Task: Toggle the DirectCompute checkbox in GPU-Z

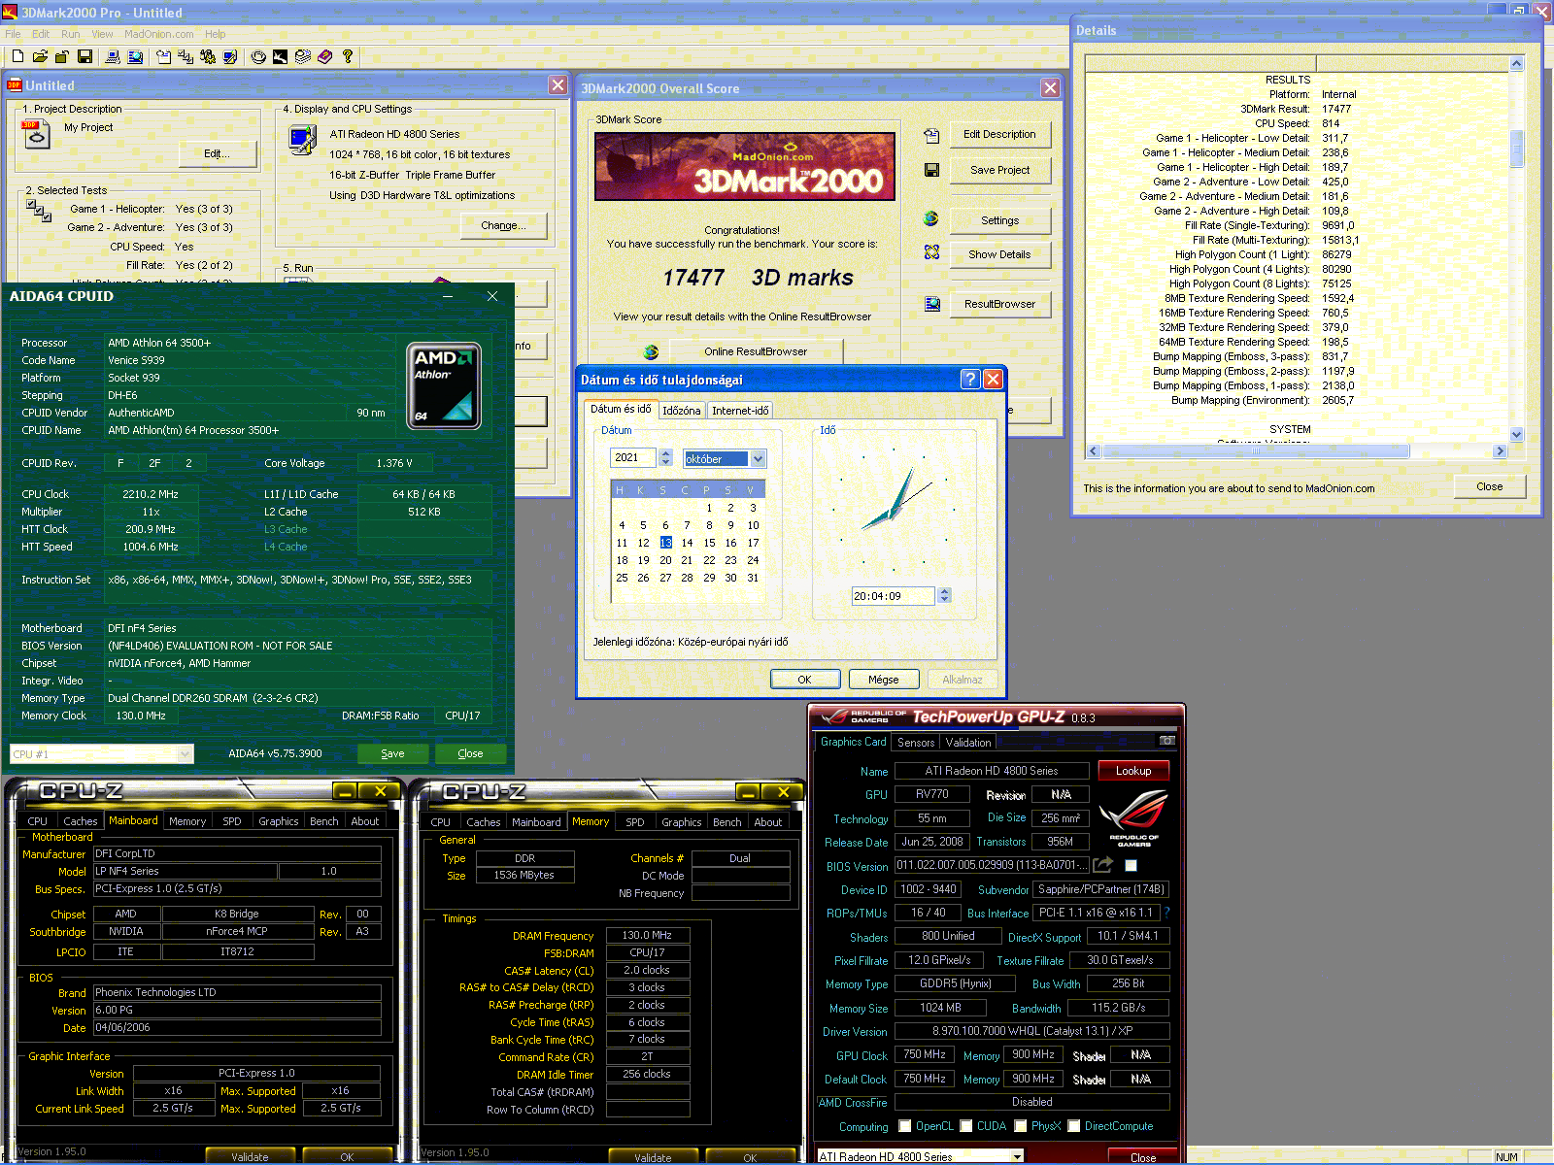Action: pyautogui.click(x=1074, y=1126)
